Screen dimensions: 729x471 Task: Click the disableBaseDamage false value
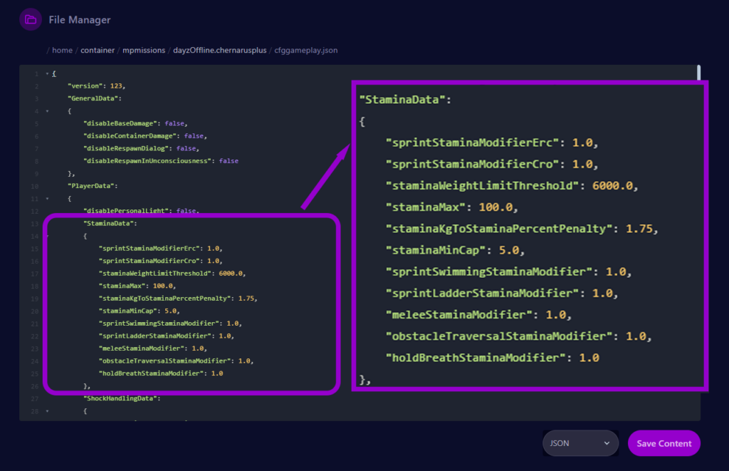174,123
